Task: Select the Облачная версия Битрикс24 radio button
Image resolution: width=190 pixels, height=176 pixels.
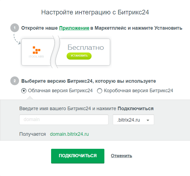Action: 24,91
